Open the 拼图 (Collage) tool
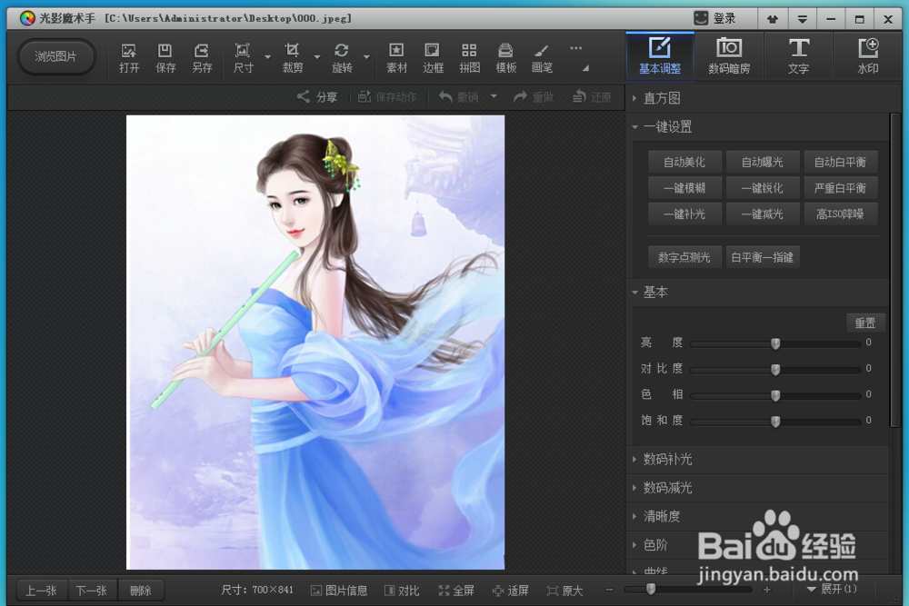This screenshot has width=909, height=606. 469,58
